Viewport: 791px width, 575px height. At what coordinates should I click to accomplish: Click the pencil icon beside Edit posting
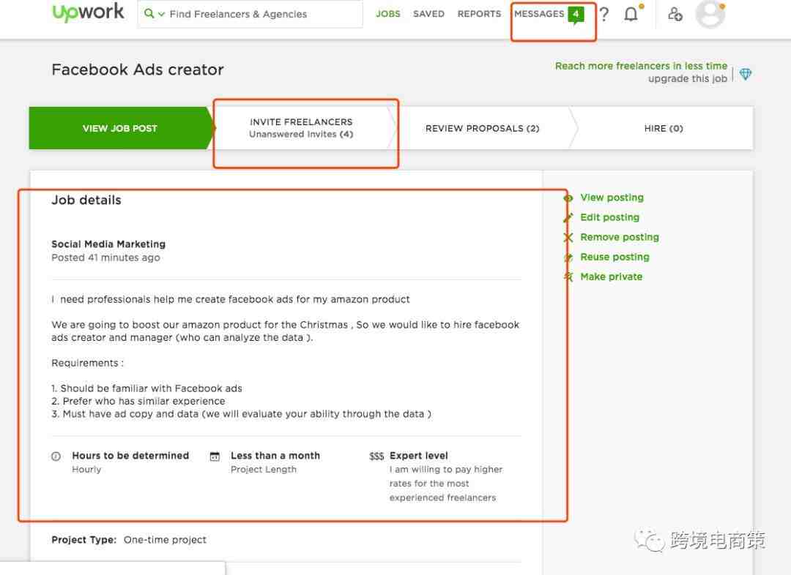click(x=568, y=218)
